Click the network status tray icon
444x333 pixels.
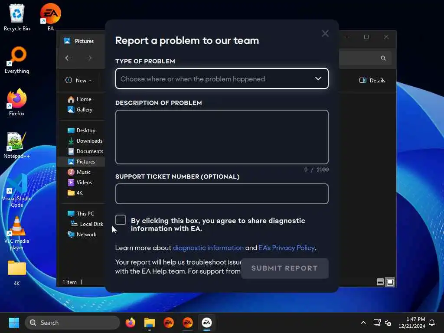[377, 323]
